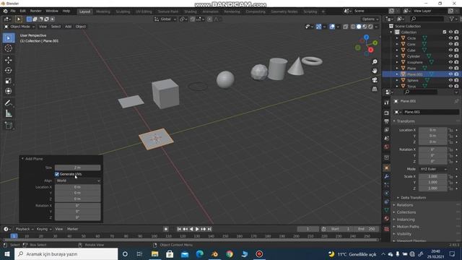Click the Scale X value field
This screenshot has height=260, width=462.
click(433, 176)
